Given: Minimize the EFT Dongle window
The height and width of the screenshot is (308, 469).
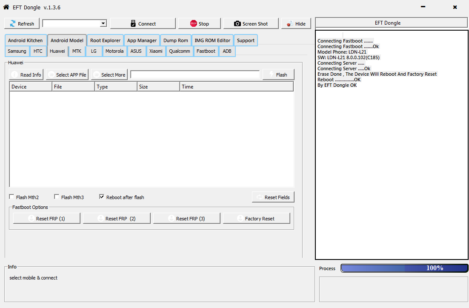Looking at the screenshot, I should coord(423,6).
